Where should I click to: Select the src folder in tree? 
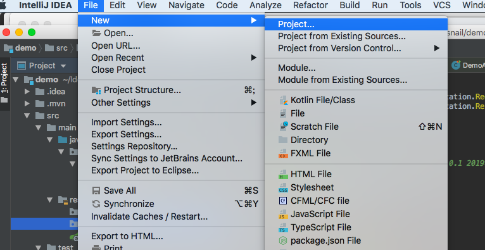point(47,116)
